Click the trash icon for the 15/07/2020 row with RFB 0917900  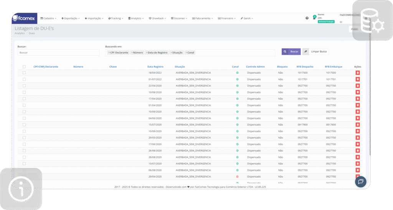pyautogui.click(x=358, y=125)
